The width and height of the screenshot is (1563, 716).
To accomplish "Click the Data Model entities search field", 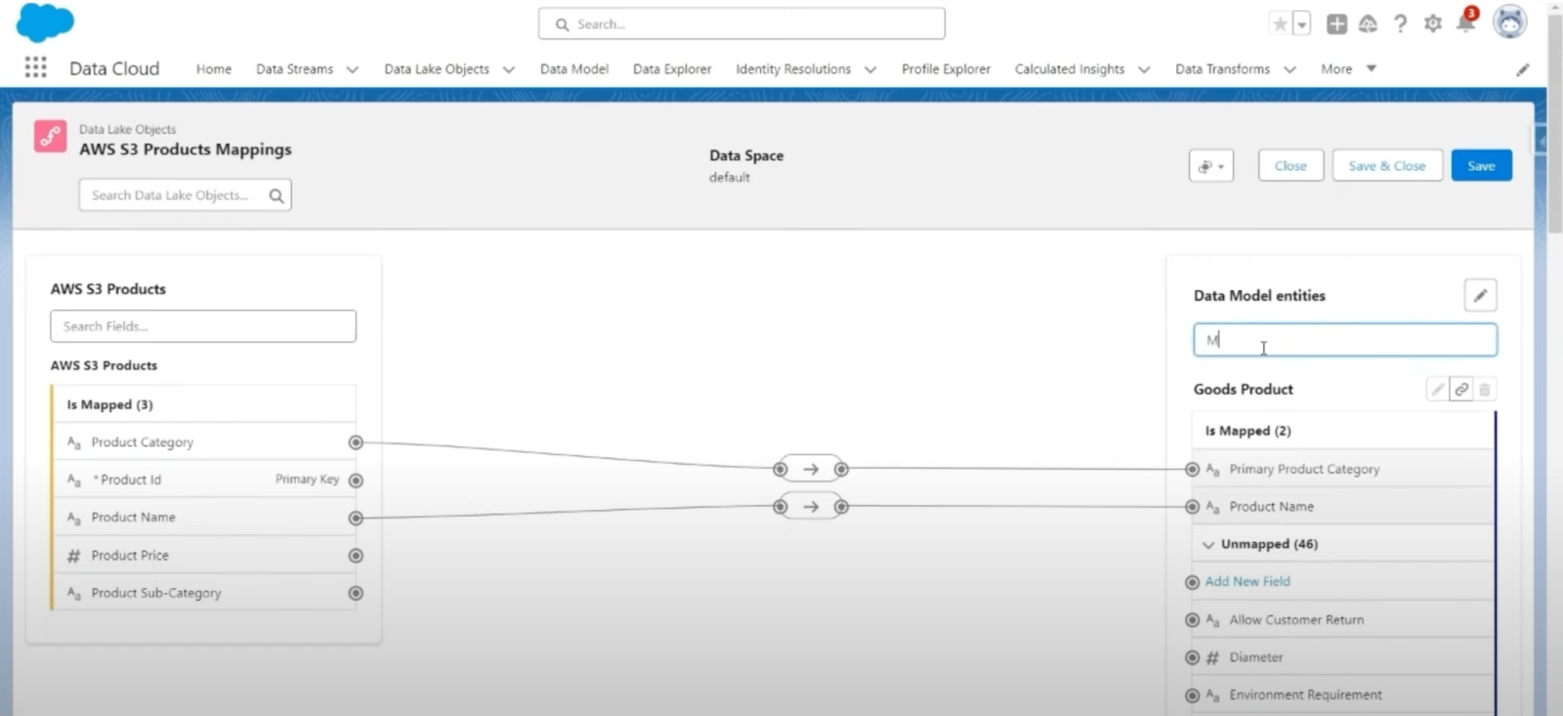I will (x=1344, y=340).
